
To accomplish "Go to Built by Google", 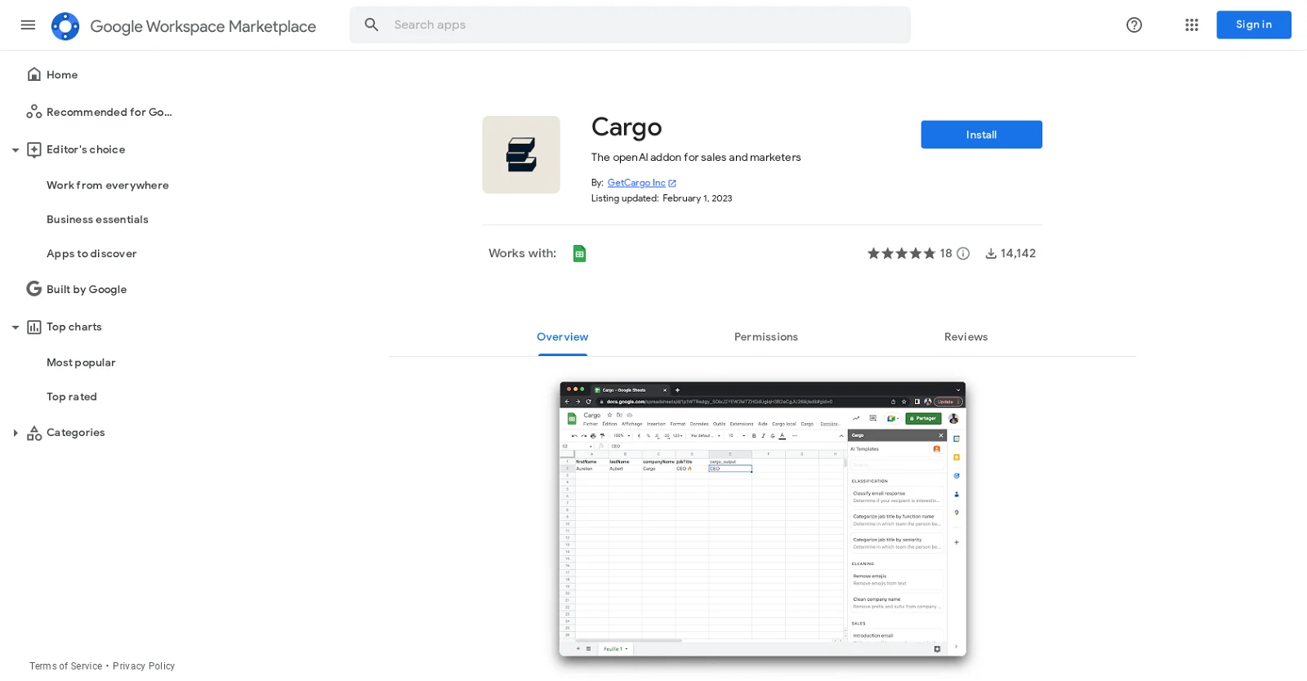I will pyautogui.click(x=86, y=290).
